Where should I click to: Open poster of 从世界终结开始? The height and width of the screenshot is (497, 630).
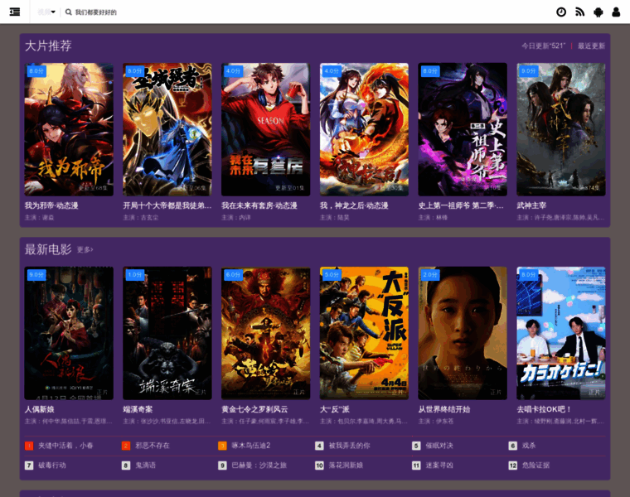(x=463, y=333)
